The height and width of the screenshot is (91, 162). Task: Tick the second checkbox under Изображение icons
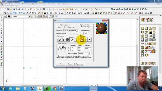(60, 51)
